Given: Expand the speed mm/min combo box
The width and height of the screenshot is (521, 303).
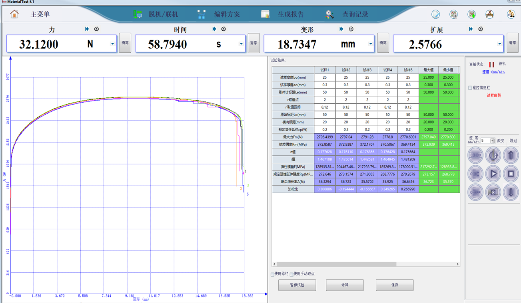Looking at the screenshot, I should [492, 141].
